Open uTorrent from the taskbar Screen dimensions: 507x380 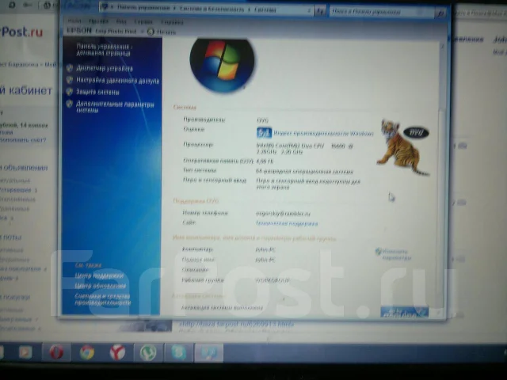148,352
